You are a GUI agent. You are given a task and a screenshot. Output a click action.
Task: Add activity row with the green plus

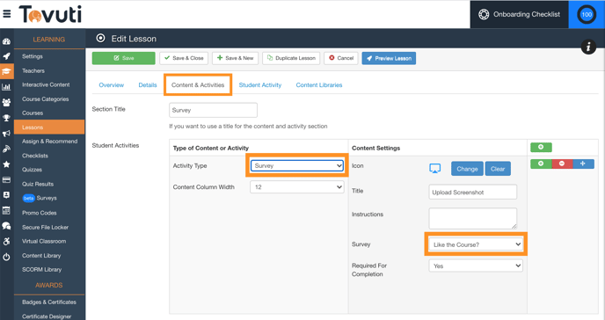(541, 164)
